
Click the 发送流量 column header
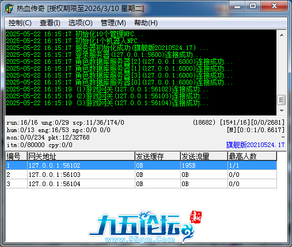coord(204,156)
